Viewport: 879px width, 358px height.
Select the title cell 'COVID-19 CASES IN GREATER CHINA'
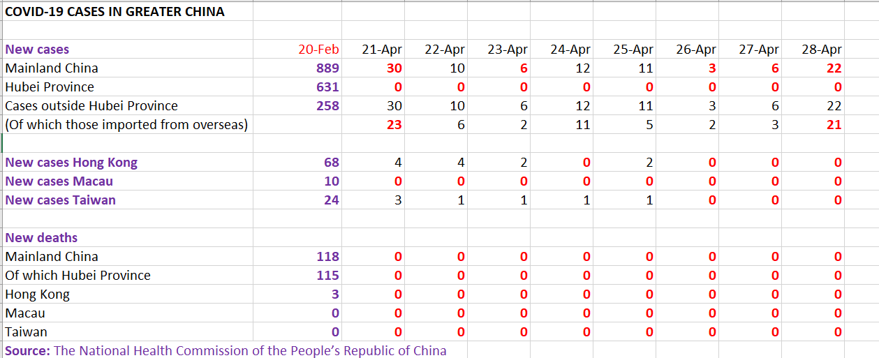click(x=115, y=12)
